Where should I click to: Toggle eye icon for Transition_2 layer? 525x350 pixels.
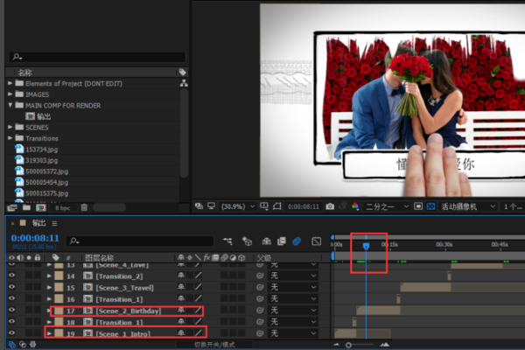(x=11, y=276)
